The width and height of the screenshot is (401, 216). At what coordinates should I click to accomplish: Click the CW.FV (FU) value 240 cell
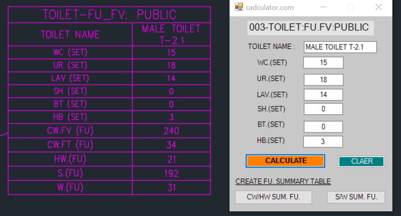(x=171, y=131)
